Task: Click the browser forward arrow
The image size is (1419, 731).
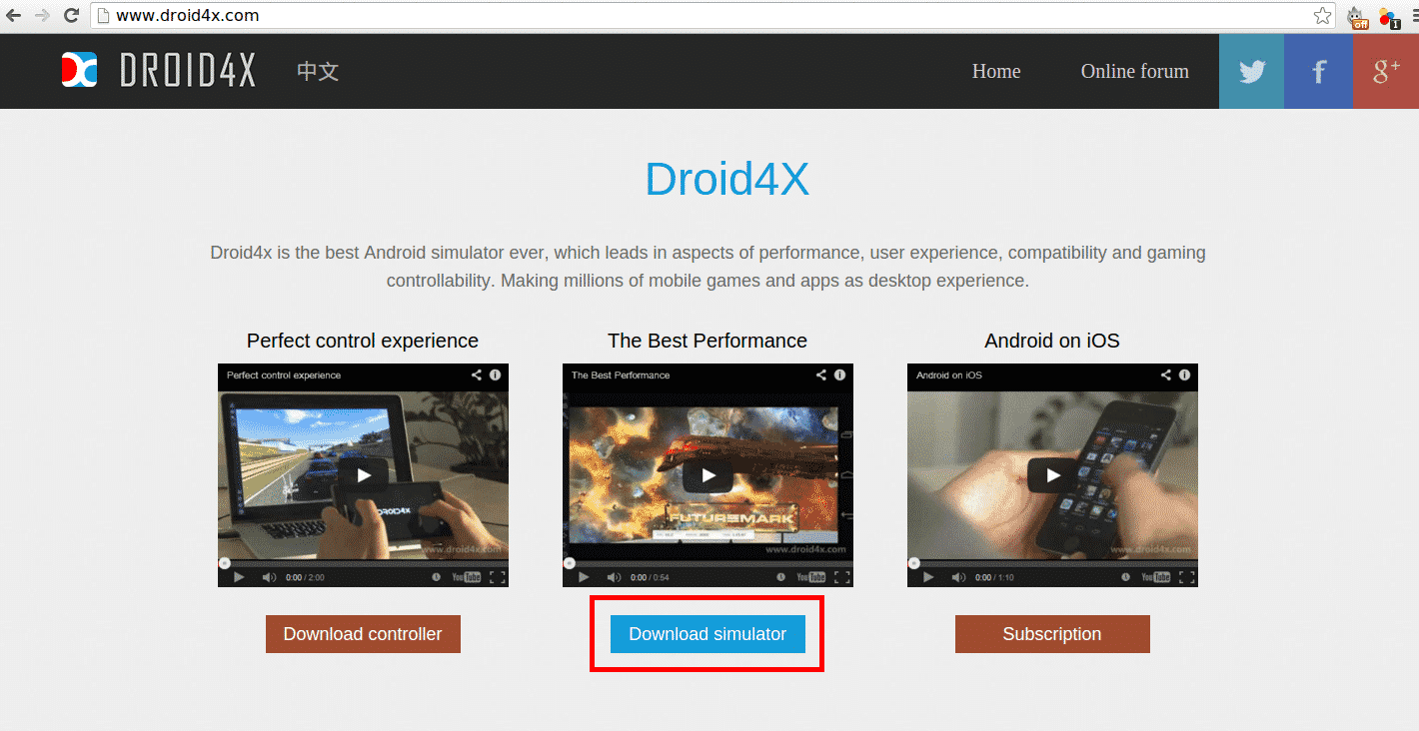Action: point(42,16)
